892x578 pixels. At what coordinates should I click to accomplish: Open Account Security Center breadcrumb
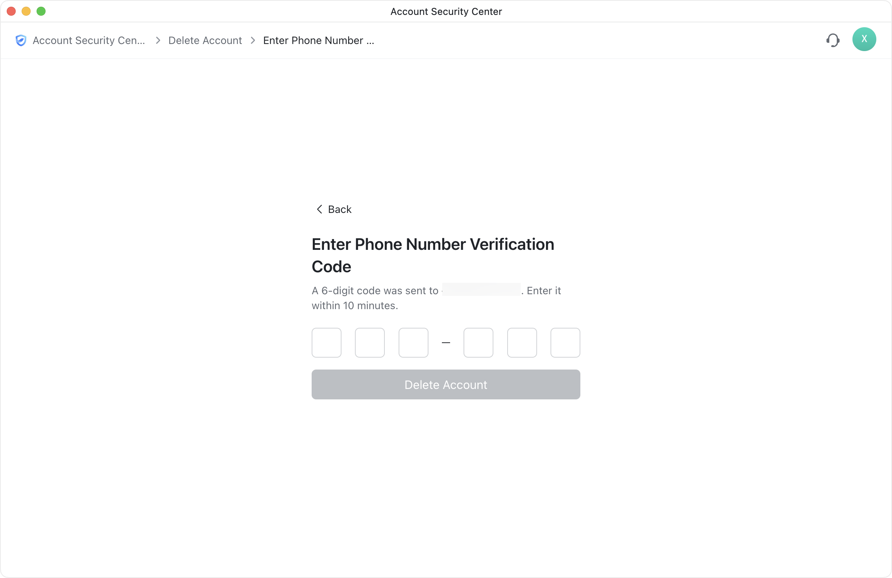(89, 40)
